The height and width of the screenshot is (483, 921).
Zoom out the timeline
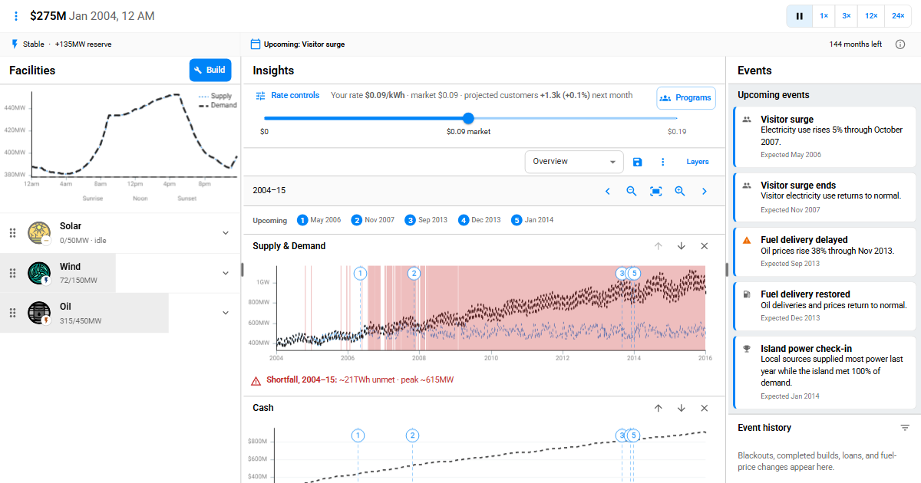click(x=632, y=191)
